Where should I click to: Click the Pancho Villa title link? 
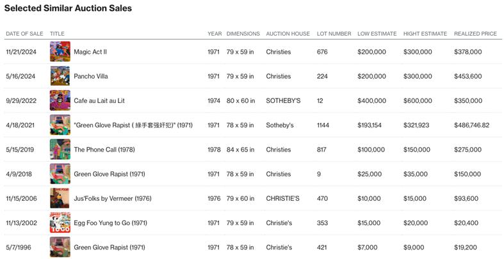(x=91, y=76)
